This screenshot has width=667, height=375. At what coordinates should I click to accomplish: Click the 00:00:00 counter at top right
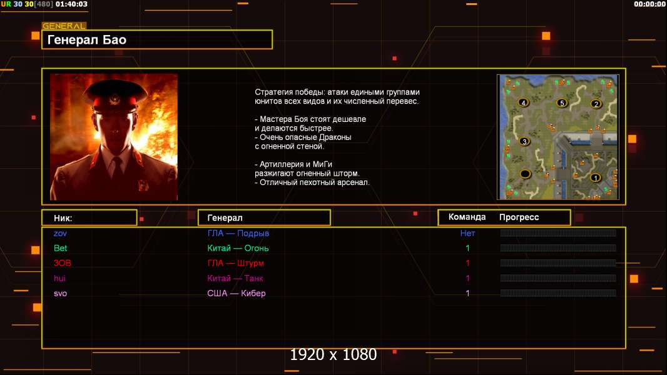click(649, 4)
